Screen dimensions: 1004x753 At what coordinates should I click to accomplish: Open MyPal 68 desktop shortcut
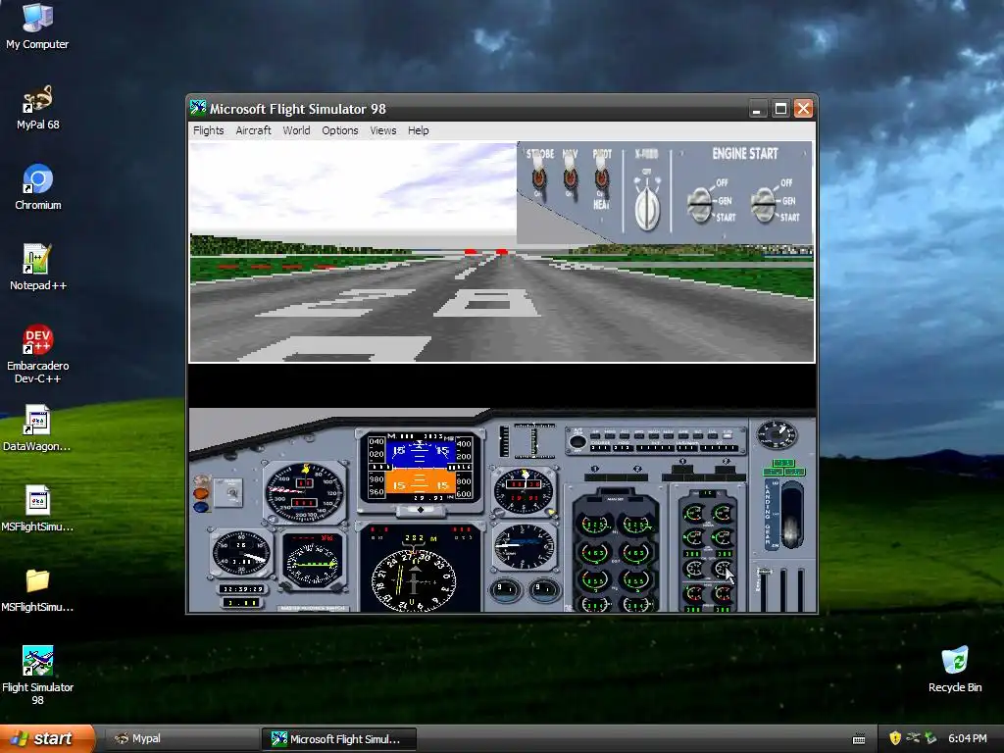[38, 108]
